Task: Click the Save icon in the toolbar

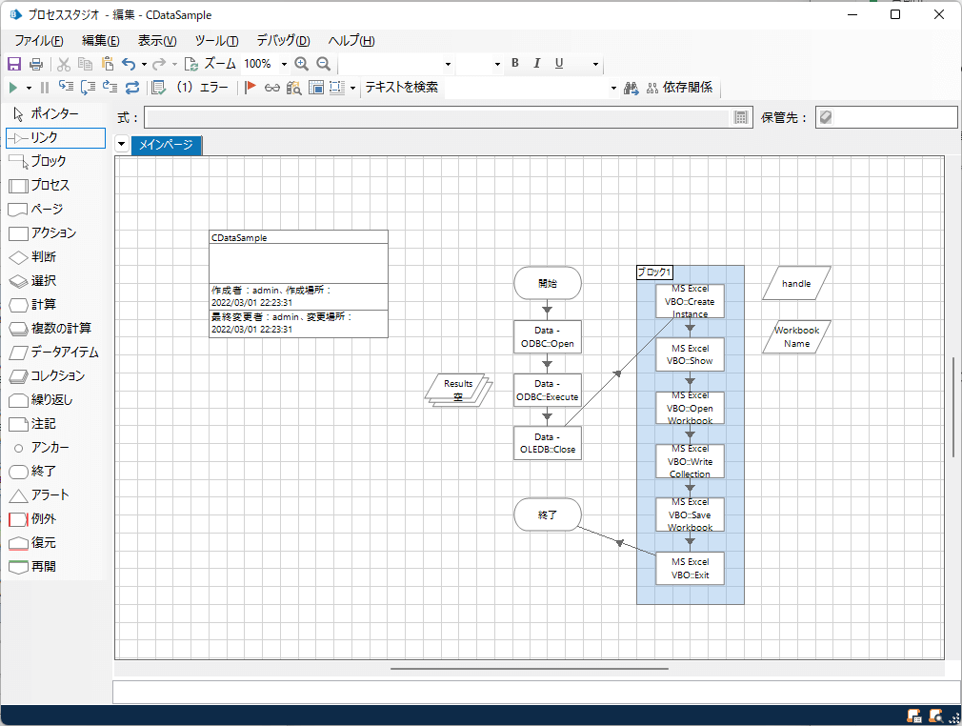Action: pos(14,64)
